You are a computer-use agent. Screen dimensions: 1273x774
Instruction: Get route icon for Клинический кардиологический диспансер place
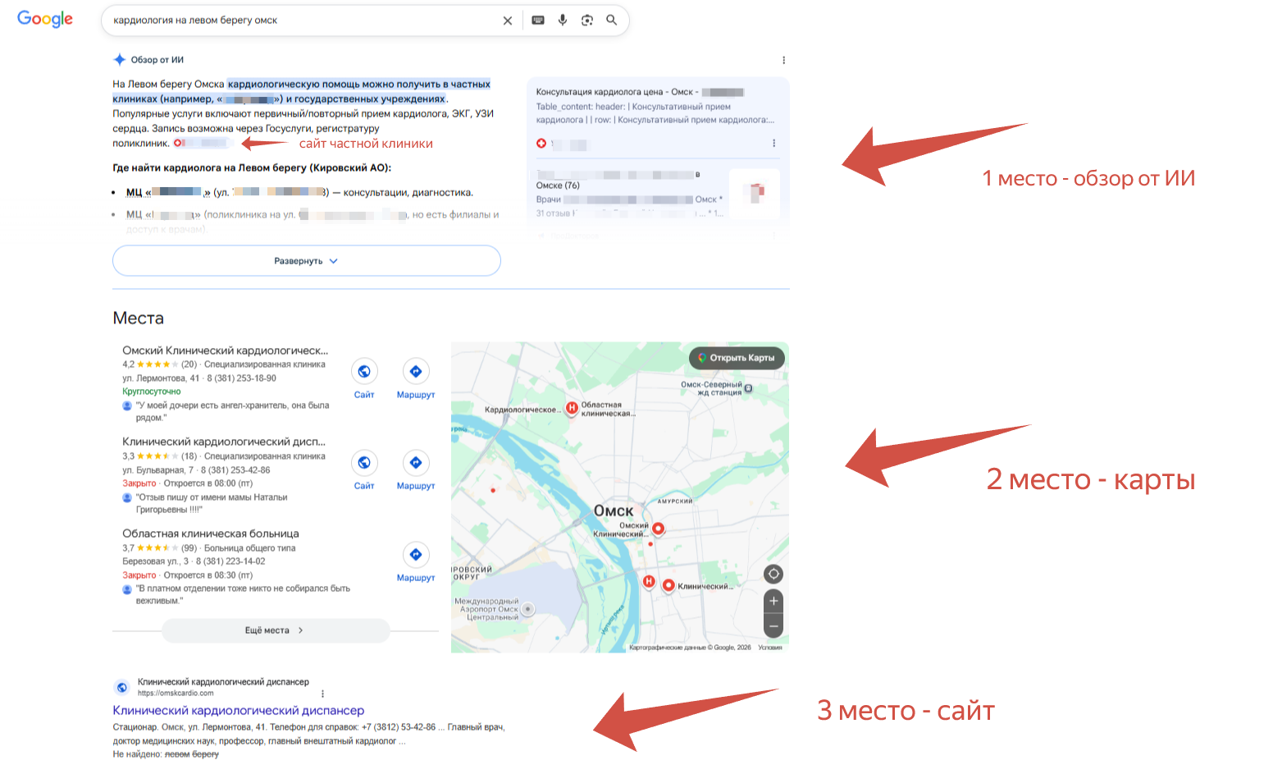[x=416, y=463]
